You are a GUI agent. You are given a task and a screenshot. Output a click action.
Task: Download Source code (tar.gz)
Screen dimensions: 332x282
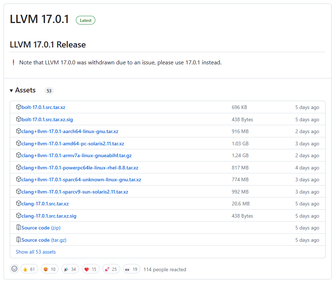click(x=44, y=240)
